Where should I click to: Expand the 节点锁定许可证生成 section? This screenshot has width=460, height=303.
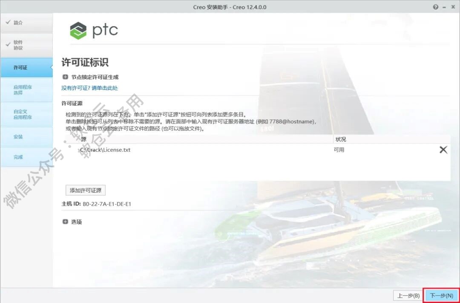click(65, 77)
